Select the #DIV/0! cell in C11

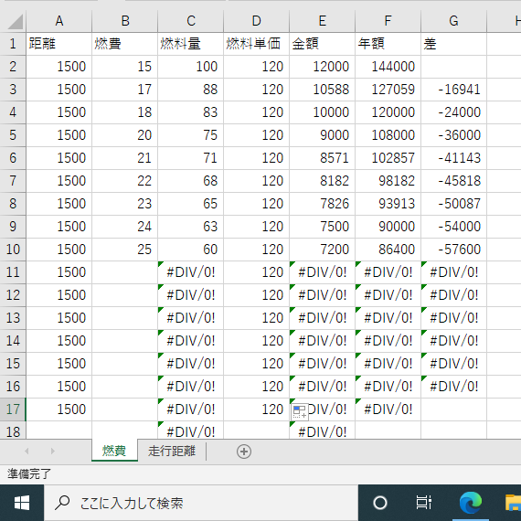click(x=190, y=272)
